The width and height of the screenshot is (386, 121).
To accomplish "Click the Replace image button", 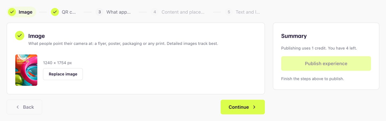I will [x=63, y=74].
